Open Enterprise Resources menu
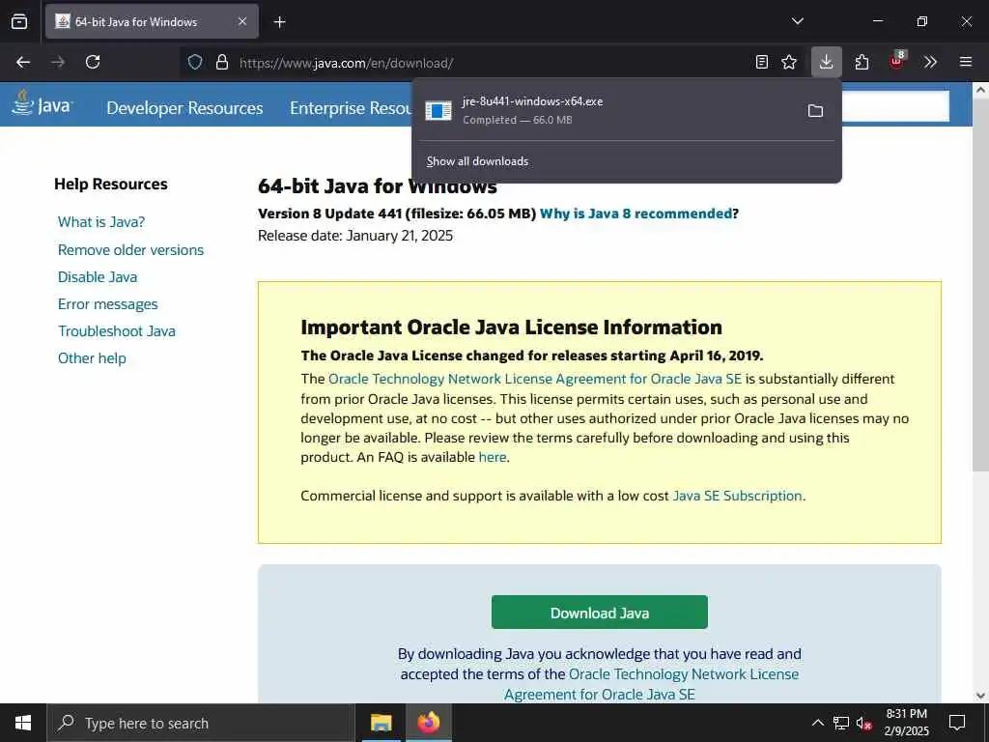Viewport: 989px width, 742px height. 351,108
